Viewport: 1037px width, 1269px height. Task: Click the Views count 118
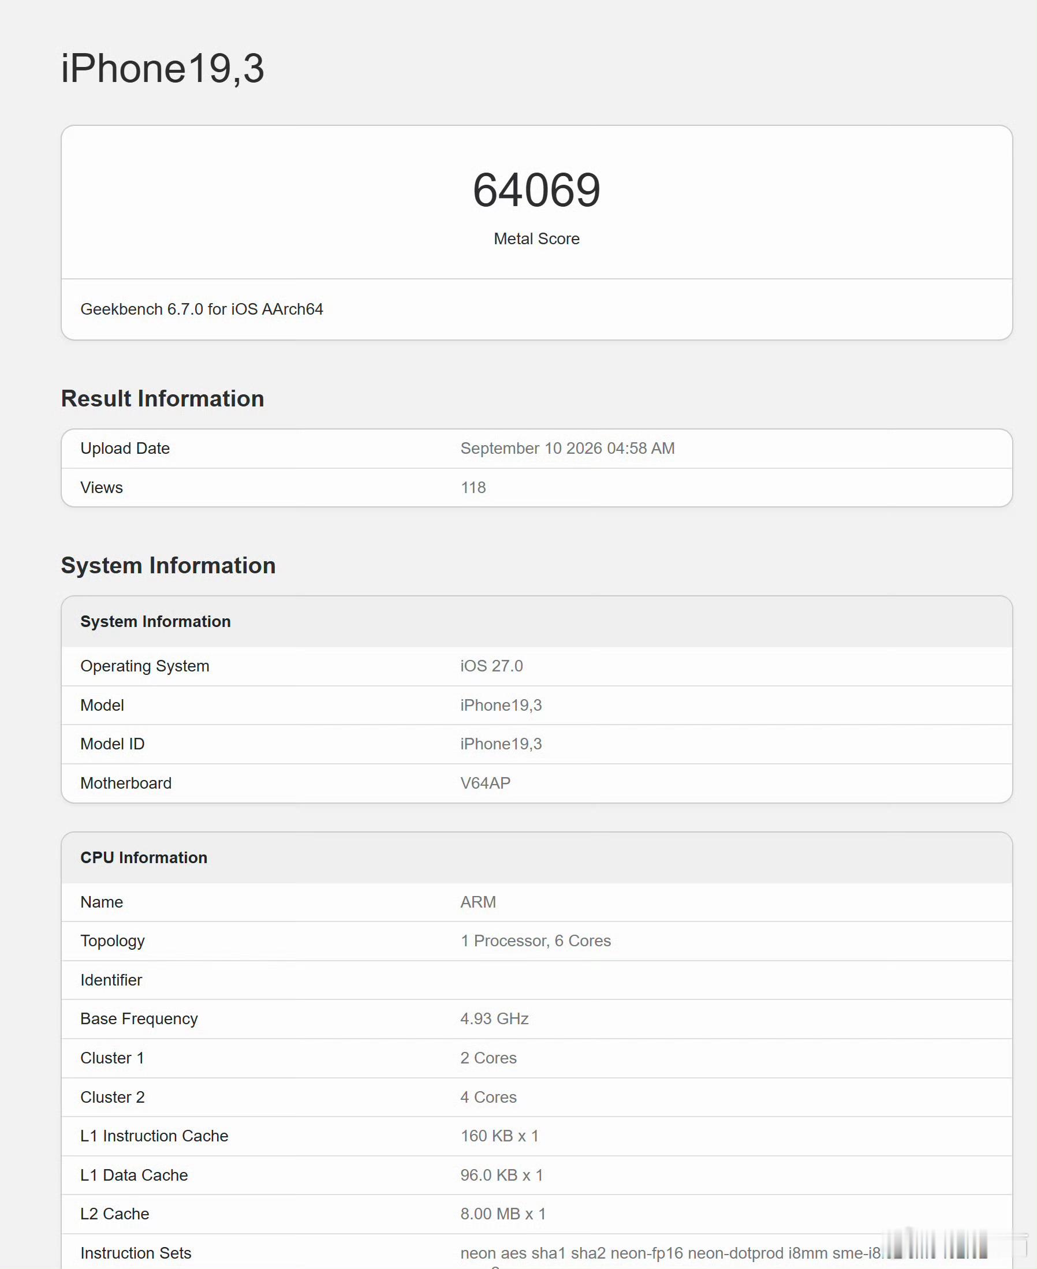pyautogui.click(x=473, y=488)
